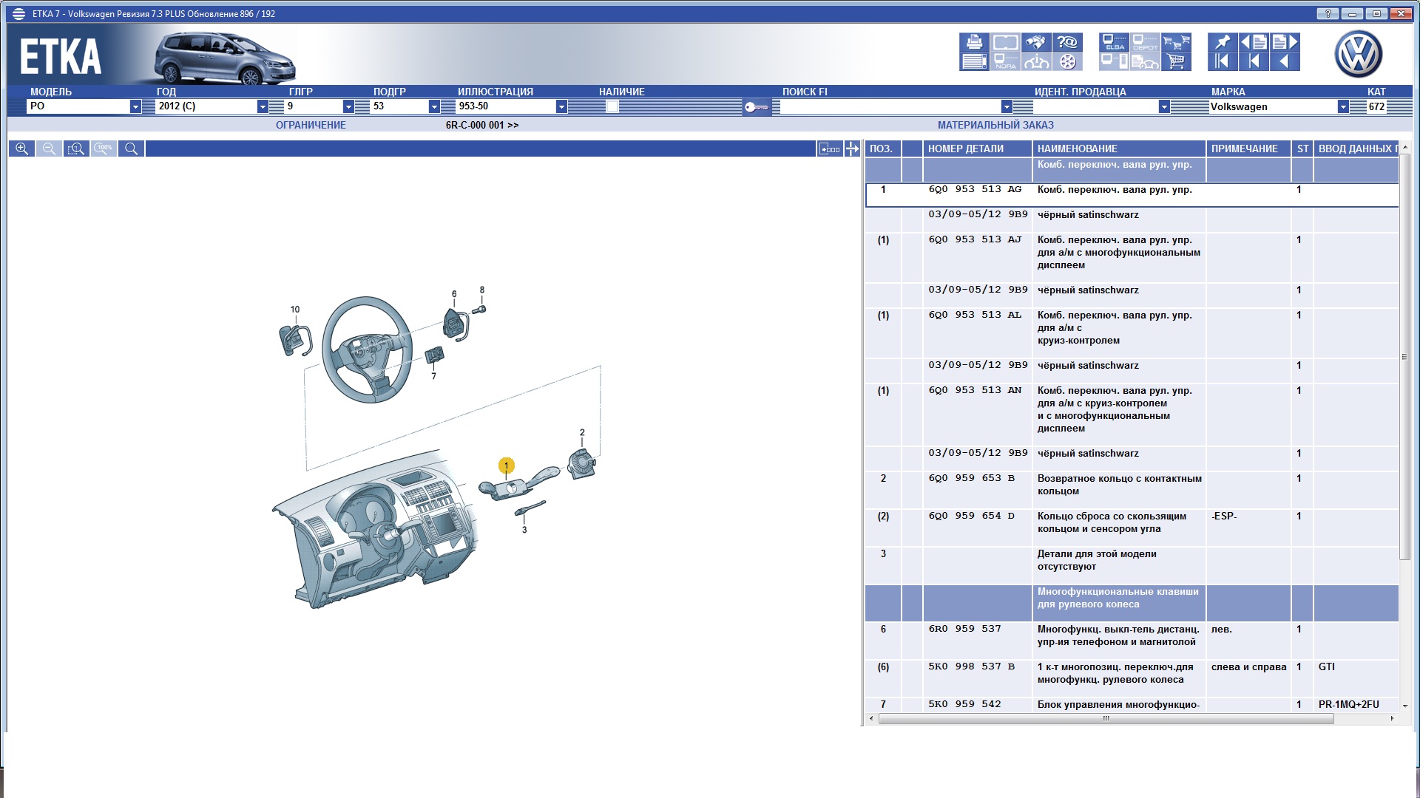The height and width of the screenshot is (798, 1420).
Task: Click the pushpin icon
Action: point(1223,42)
